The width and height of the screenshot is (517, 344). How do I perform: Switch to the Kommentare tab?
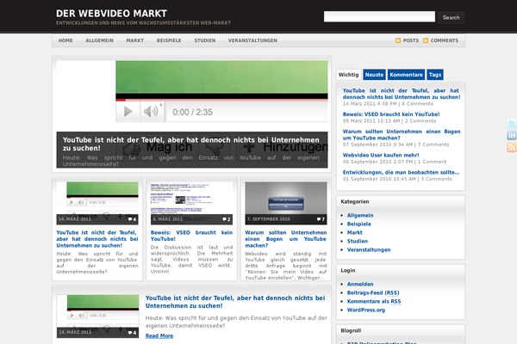(406, 75)
